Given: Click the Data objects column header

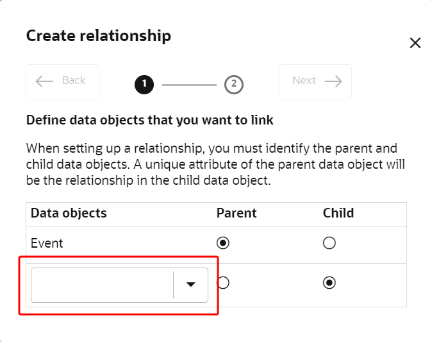Looking at the screenshot, I should (69, 213).
